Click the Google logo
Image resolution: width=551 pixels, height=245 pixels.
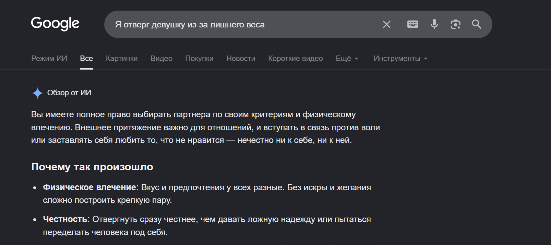55,24
